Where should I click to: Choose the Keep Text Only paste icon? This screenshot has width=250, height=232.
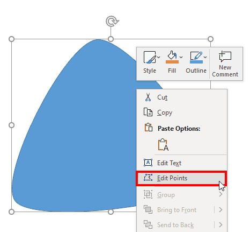point(163,145)
